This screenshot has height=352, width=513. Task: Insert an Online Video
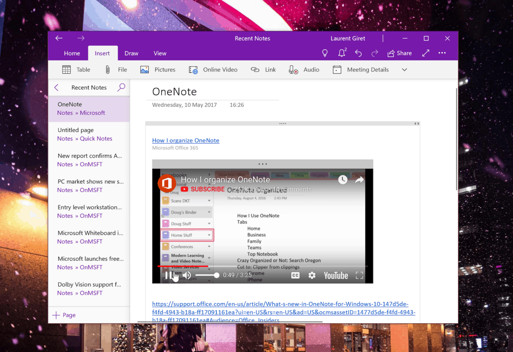point(213,70)
